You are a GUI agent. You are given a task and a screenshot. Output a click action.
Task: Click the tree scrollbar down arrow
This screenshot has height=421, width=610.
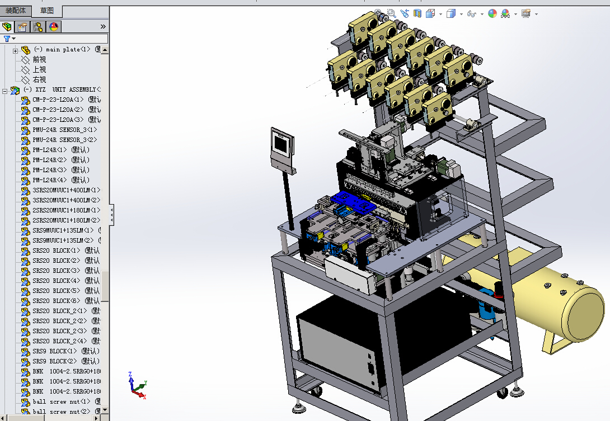coord(105,410)
